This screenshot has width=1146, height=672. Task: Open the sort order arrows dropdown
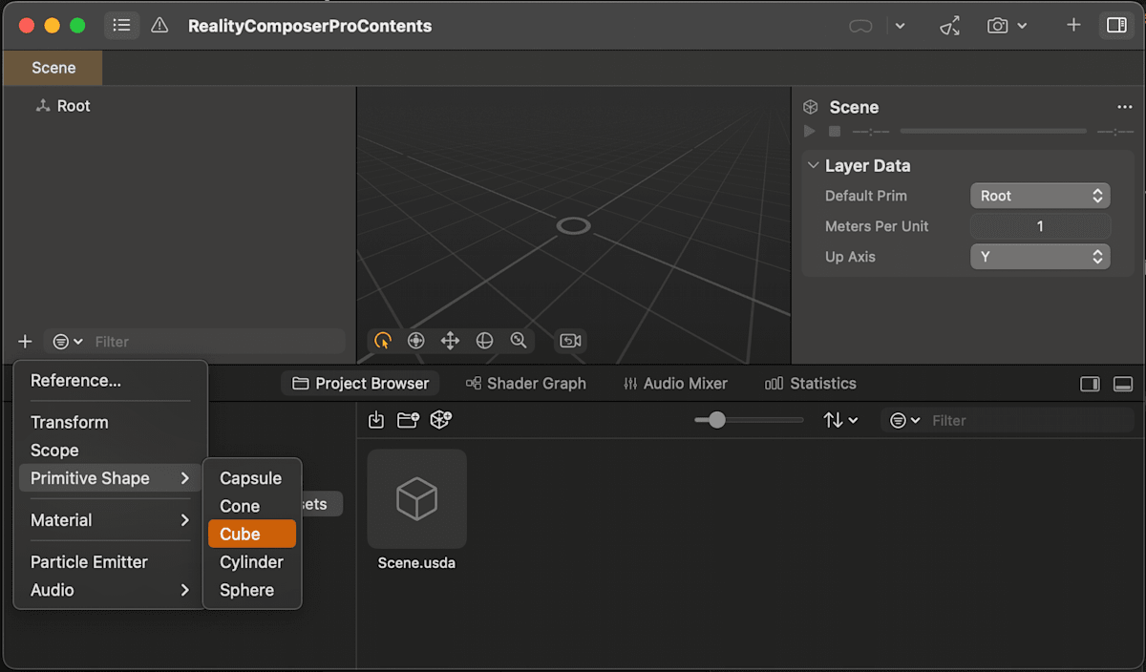840,420
